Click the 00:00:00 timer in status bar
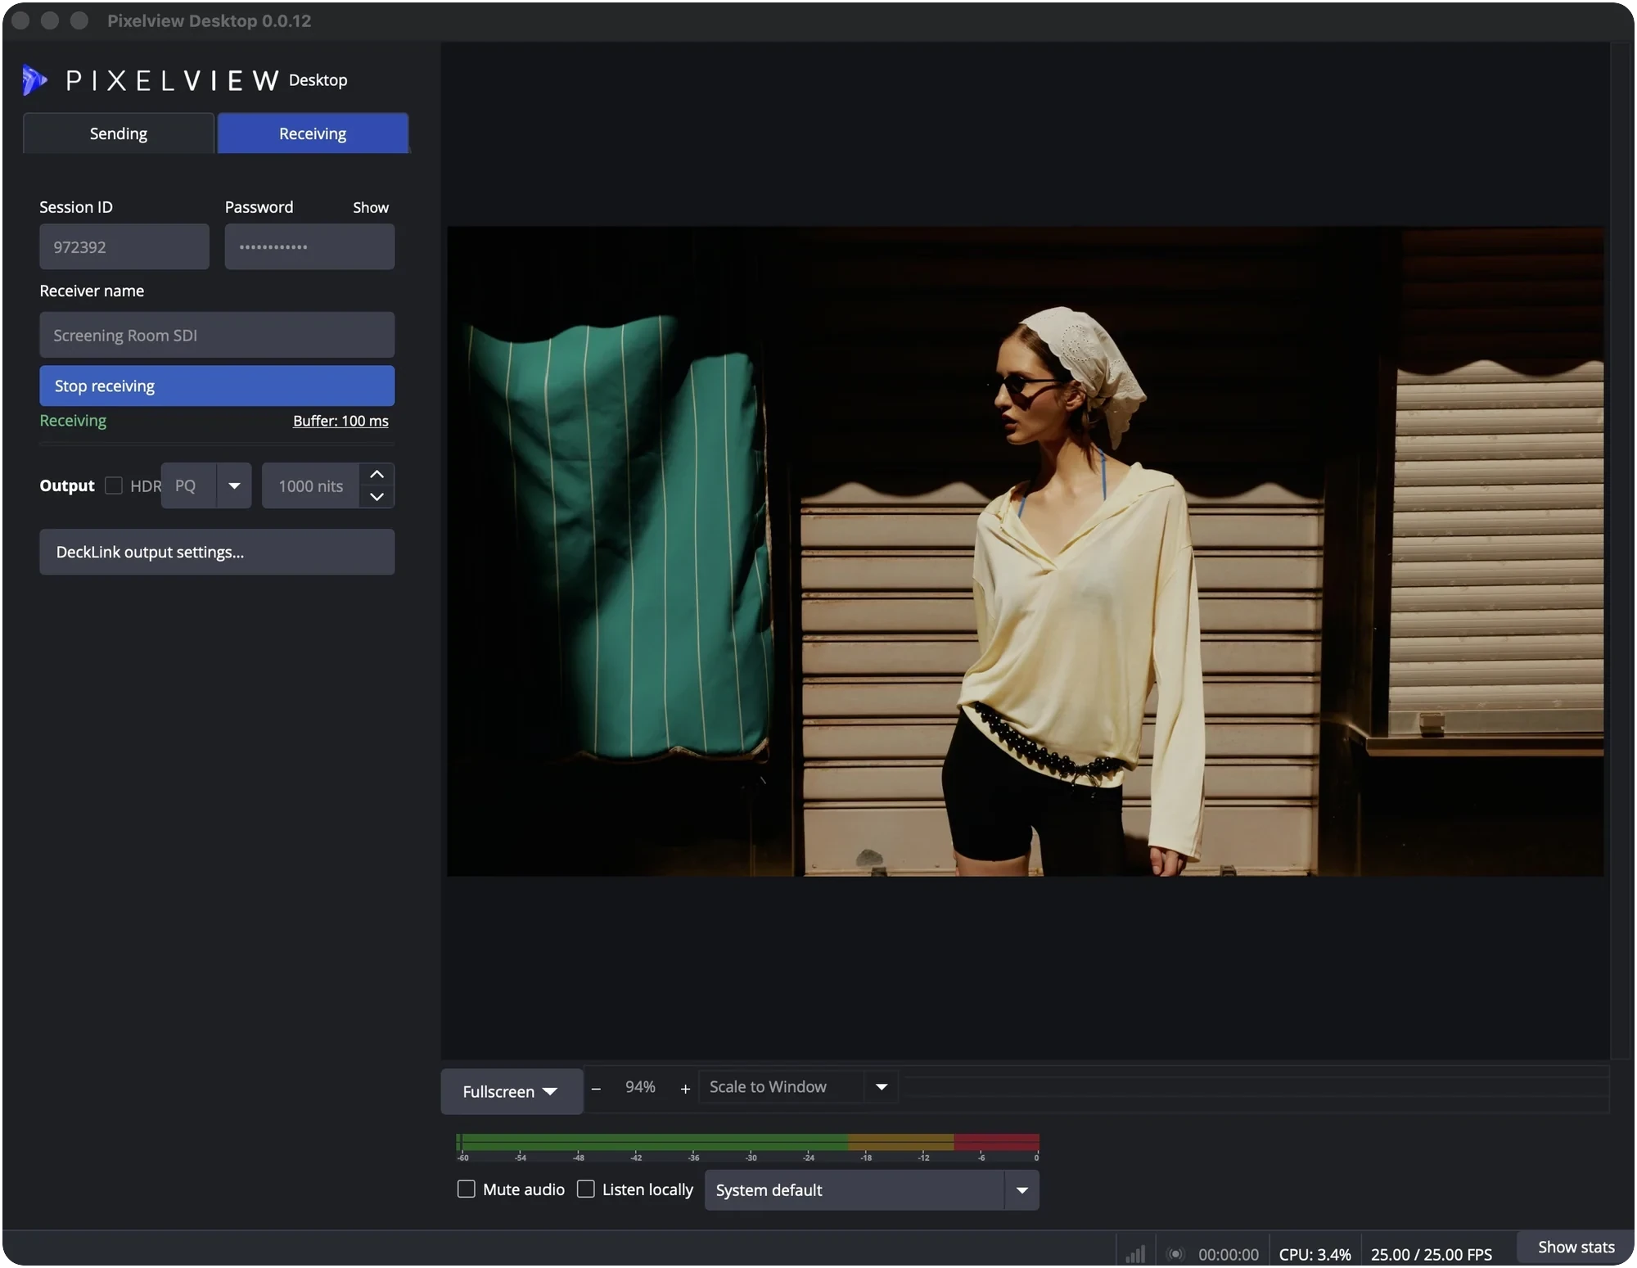 1229,1255
